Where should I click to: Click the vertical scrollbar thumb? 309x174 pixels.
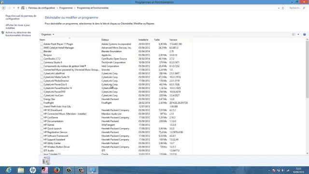[x=307, y=69]
